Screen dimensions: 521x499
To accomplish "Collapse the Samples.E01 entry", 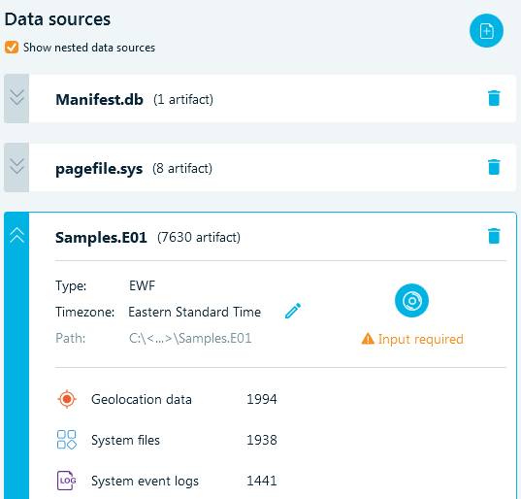I will pyautogui.click(x=16, y=235).
